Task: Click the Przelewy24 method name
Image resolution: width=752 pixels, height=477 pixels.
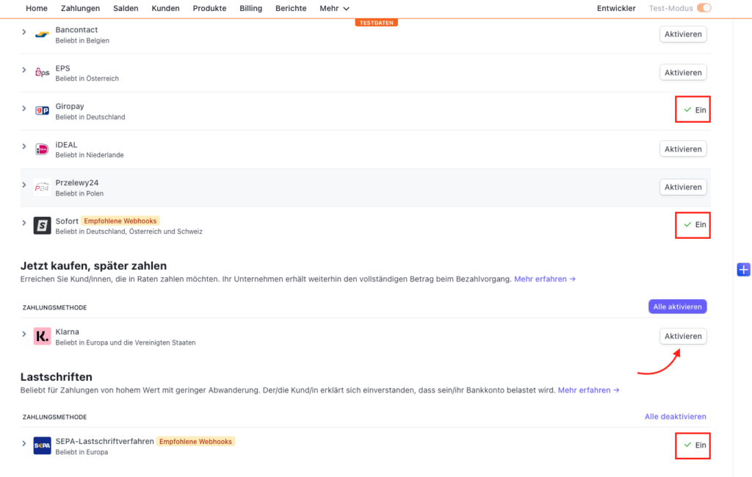Action: click(76, 183)
